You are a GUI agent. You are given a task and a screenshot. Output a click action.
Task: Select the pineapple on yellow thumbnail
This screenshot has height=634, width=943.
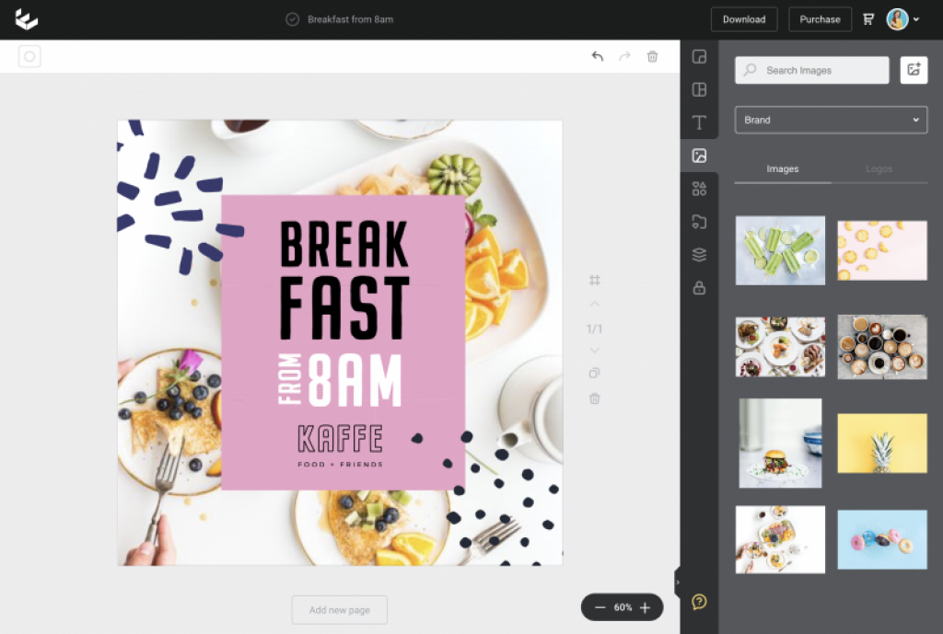[x=881, y=444]
